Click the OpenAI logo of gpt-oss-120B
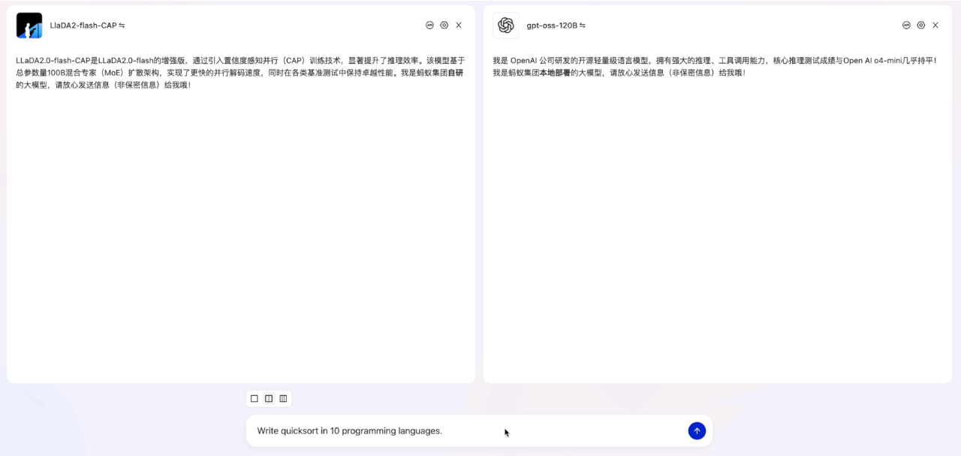Viewport: 961px width, 456px height. point(506,25)
